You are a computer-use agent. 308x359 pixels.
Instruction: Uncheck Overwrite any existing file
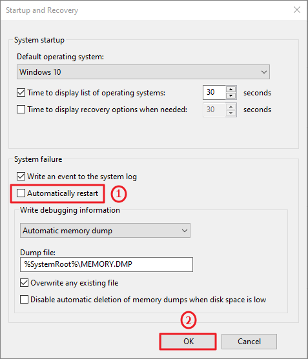[24, 283]
